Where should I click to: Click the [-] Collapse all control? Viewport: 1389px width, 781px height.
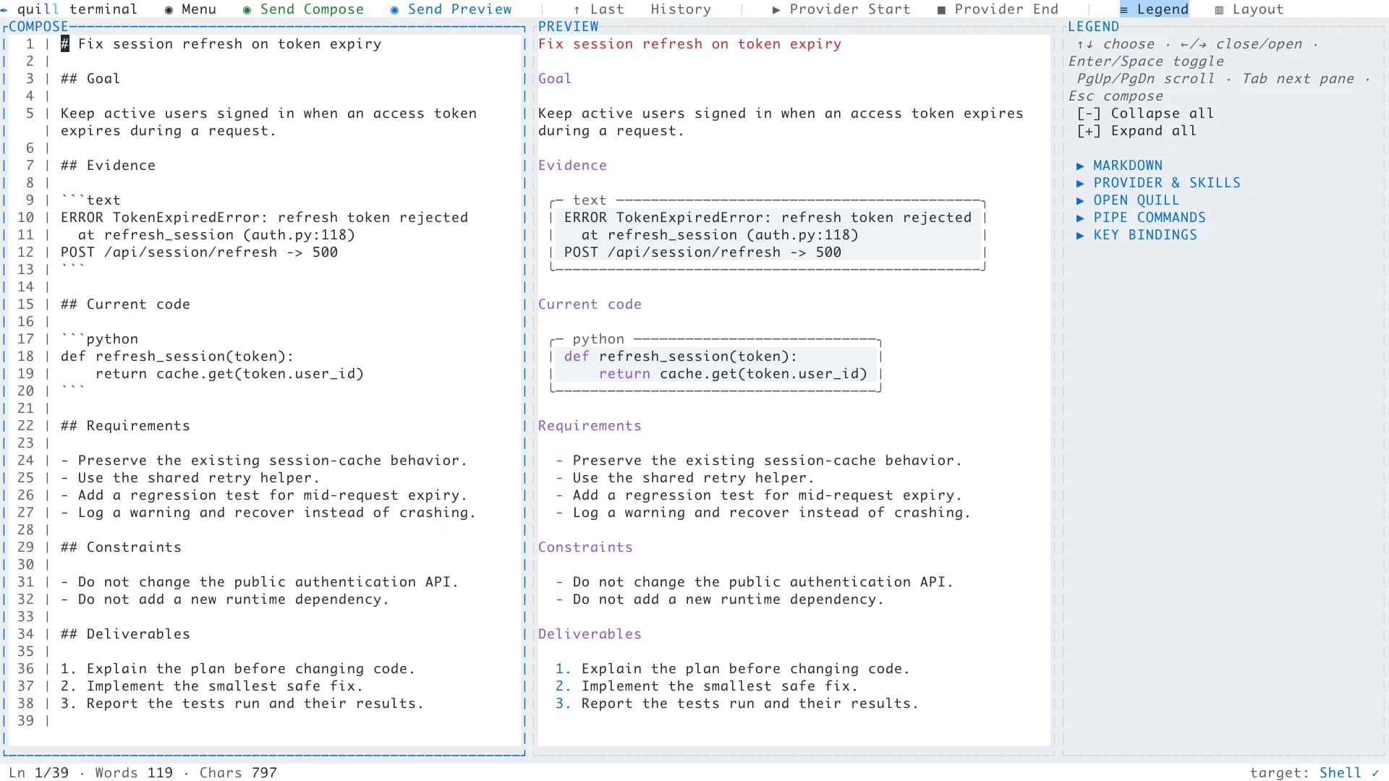(1145, 114)
